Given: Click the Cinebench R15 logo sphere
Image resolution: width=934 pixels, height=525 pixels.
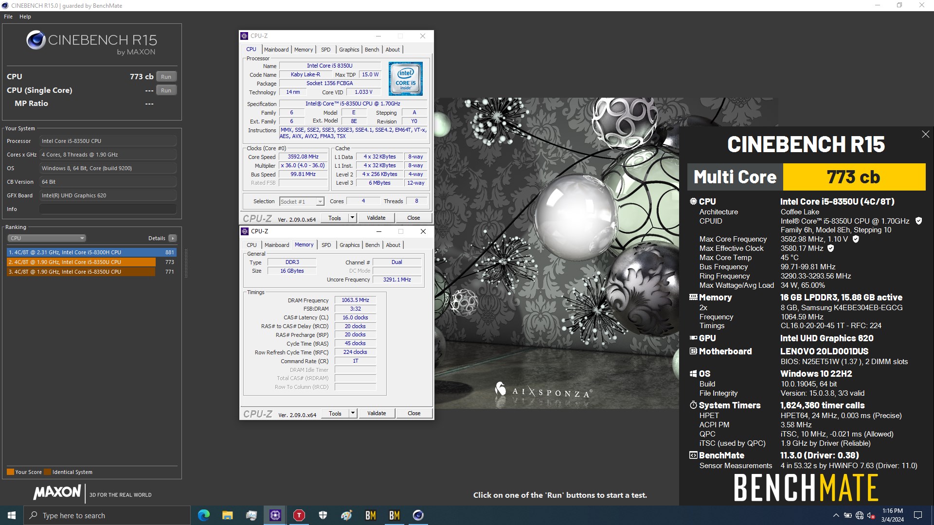Looking at the screenshot, I should [x=36, y=40].
